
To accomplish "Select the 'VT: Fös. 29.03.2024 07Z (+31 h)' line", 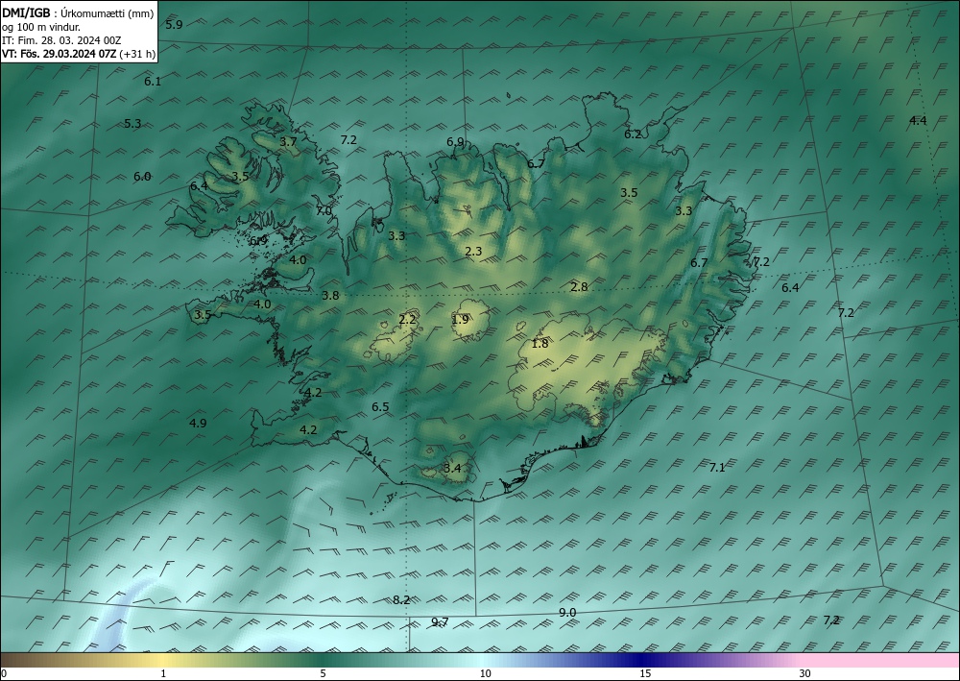I will pos(79,54).
